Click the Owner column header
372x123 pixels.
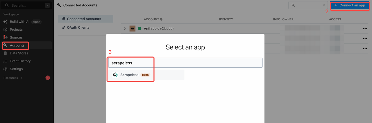288,19
